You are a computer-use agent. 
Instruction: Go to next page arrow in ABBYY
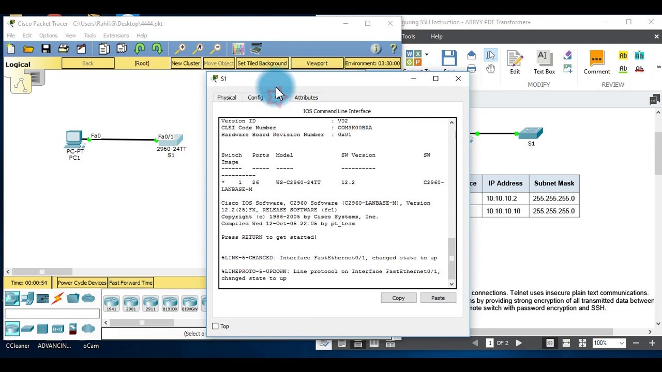pos(519,343)
